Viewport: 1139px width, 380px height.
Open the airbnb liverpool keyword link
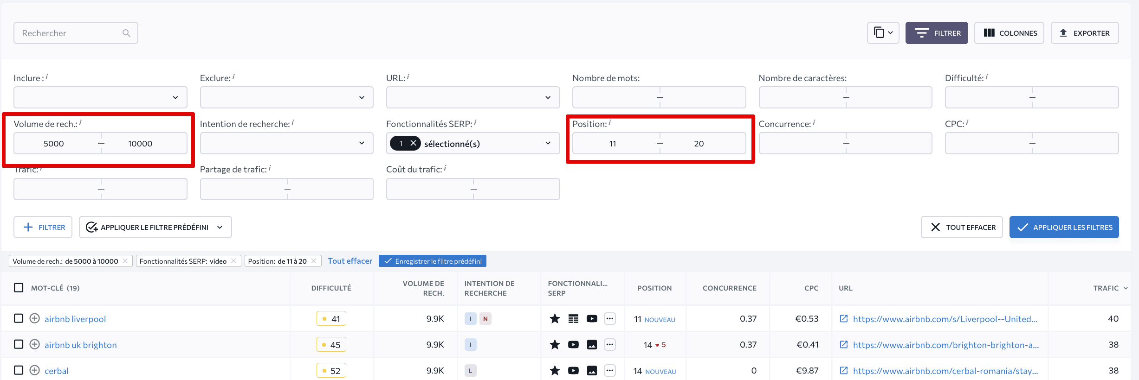click(x=75, y=319)
